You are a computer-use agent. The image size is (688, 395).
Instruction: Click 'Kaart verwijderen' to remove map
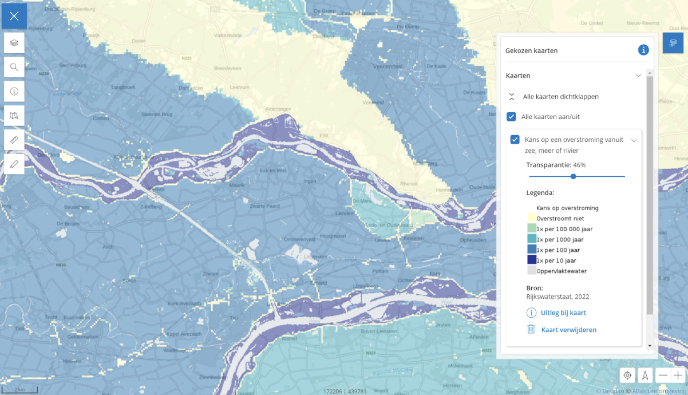click(x=568, y=330)
